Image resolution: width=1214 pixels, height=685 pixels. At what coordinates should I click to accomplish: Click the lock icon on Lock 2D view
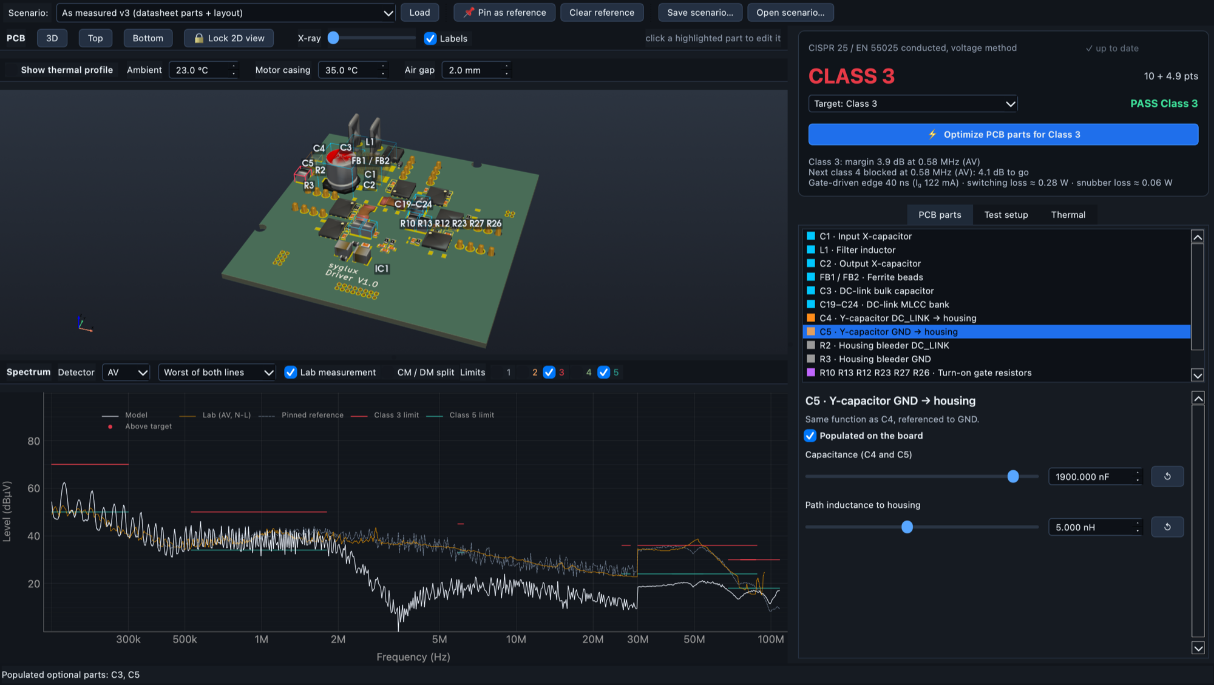click(198, 38)
